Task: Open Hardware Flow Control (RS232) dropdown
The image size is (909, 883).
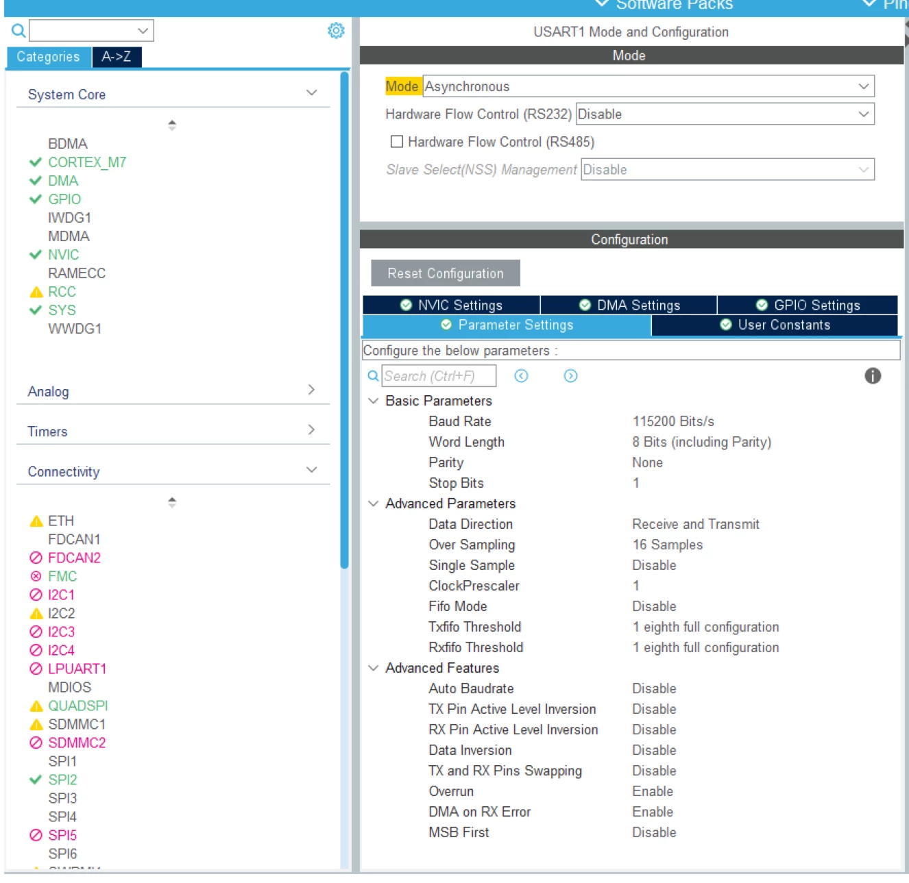Action: pos(725,114)
